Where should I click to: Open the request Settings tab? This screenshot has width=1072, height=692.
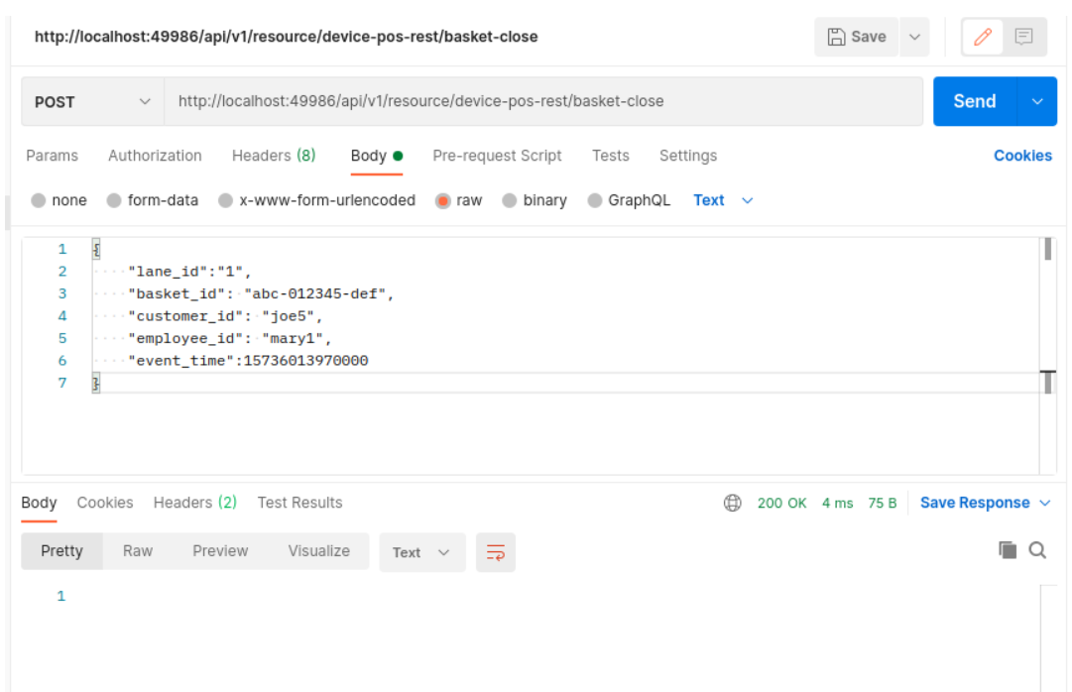[x=688, y=156]
